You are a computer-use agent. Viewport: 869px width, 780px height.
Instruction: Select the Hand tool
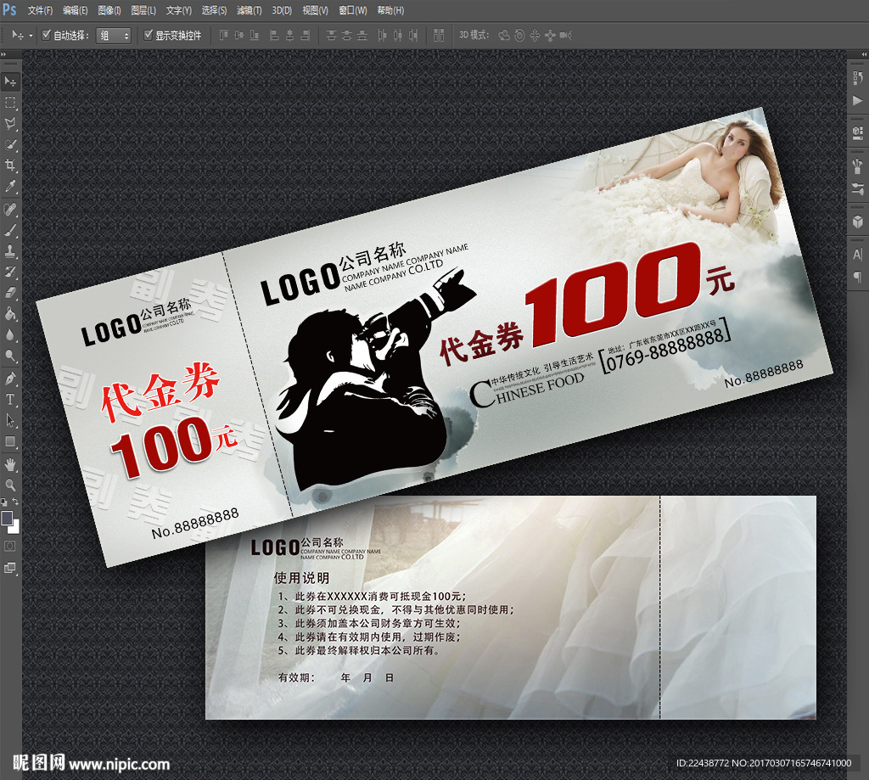click(x=10, y=464)
